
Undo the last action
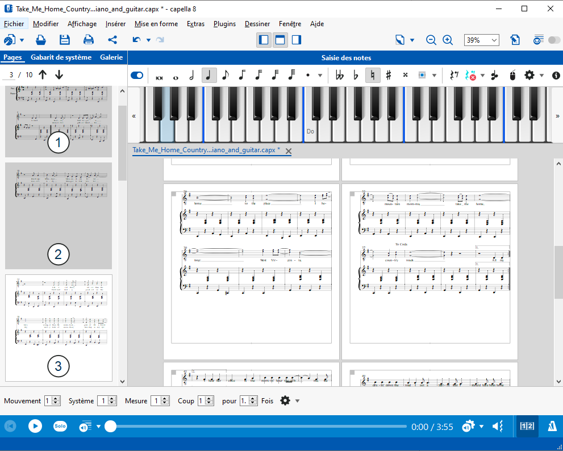coord(136,40)
